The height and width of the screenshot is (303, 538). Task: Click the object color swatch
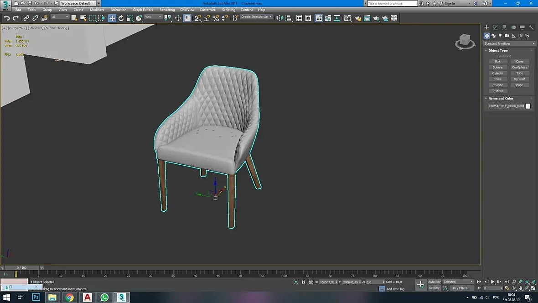coord(528,106)
